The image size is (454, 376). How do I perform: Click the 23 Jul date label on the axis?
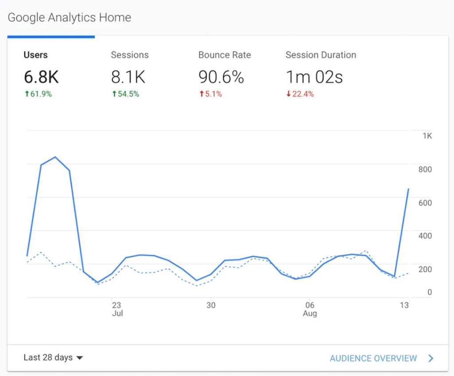(x=117, y=309)
